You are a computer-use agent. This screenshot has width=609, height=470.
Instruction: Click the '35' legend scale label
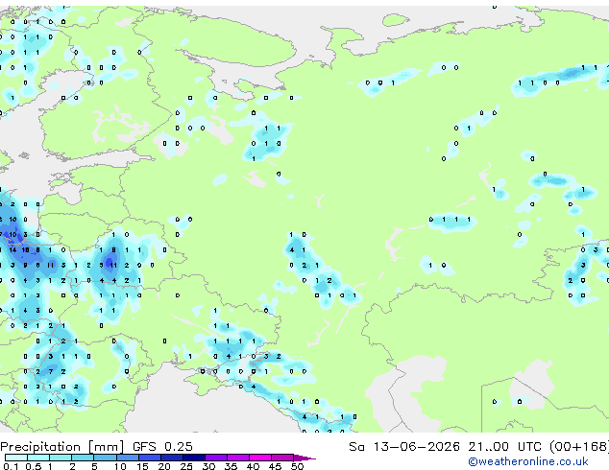(x=231, y=466)
